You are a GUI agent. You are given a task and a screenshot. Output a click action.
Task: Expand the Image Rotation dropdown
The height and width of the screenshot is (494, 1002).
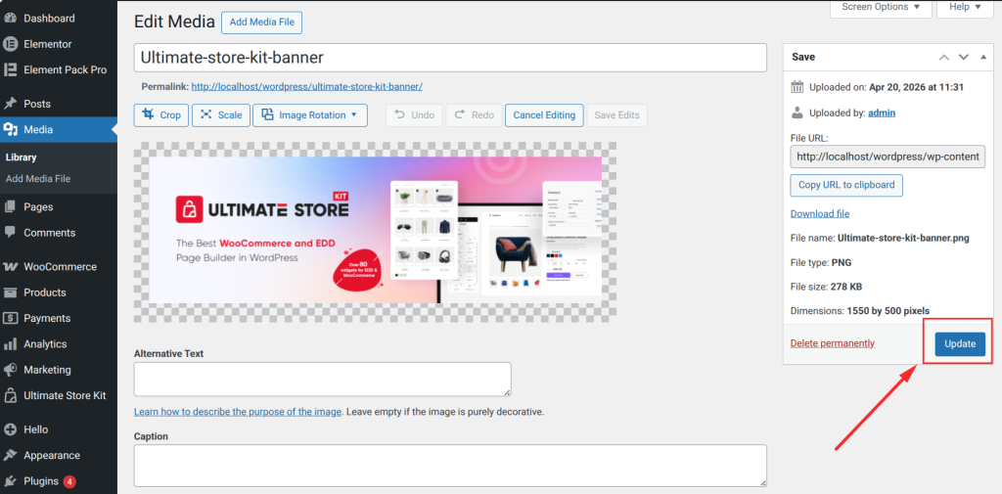pos(310,115)
